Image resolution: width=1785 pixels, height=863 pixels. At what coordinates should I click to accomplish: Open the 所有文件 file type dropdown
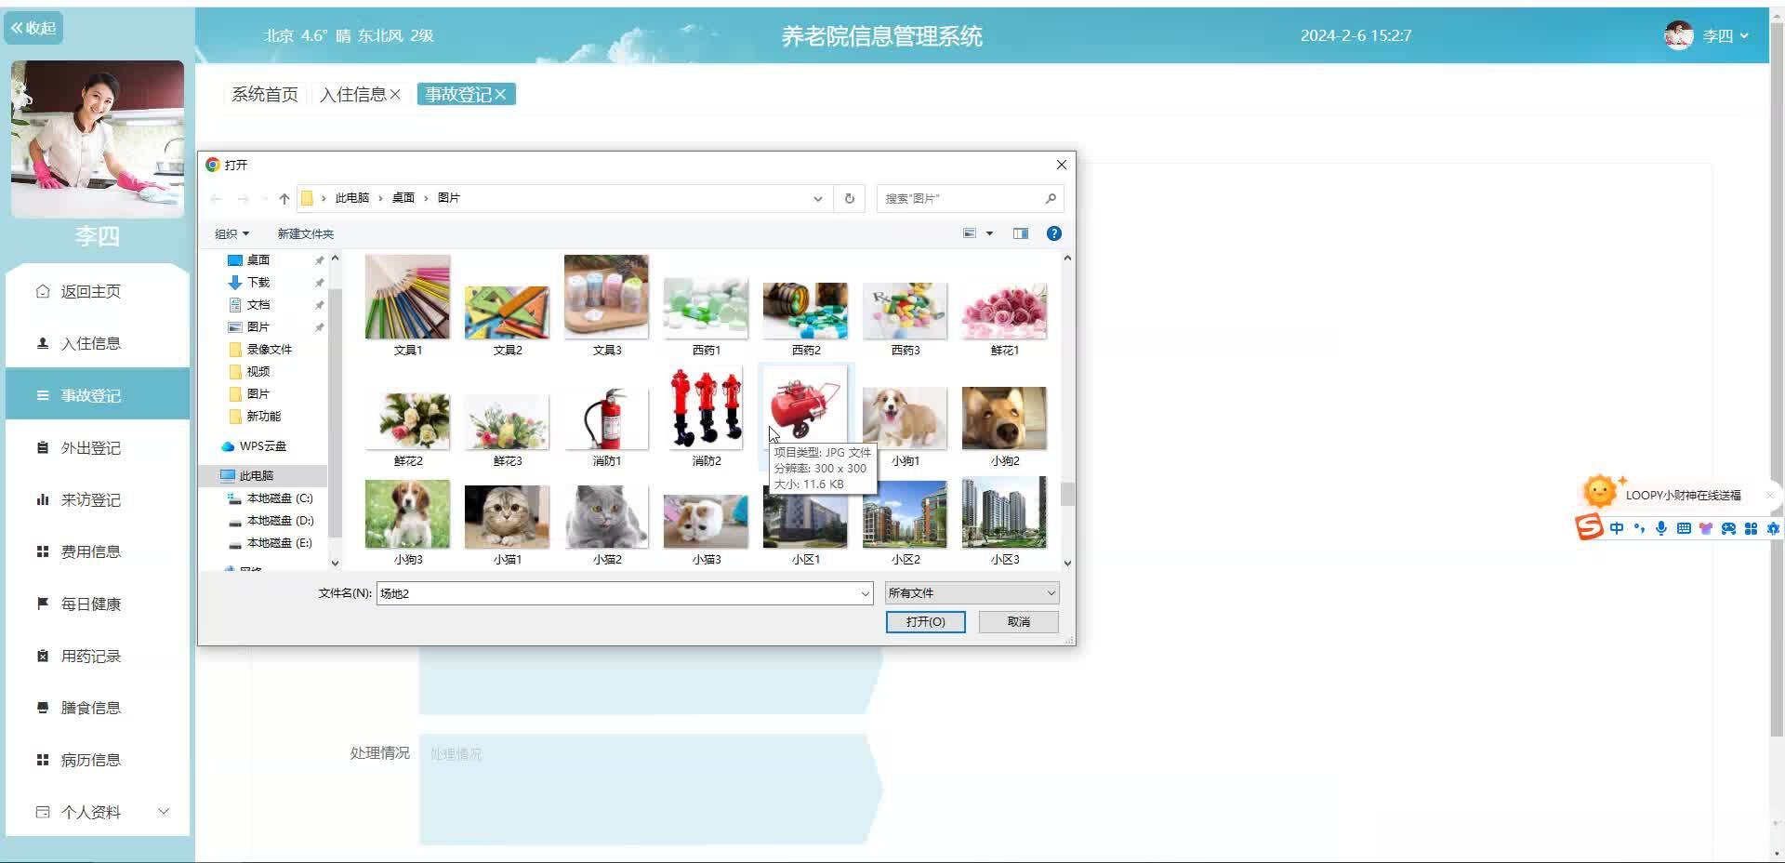click(971, 592)
